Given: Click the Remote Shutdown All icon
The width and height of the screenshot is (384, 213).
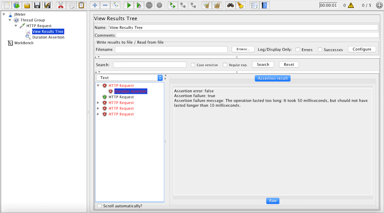Looking at the screenshot, I should [193, 5].
